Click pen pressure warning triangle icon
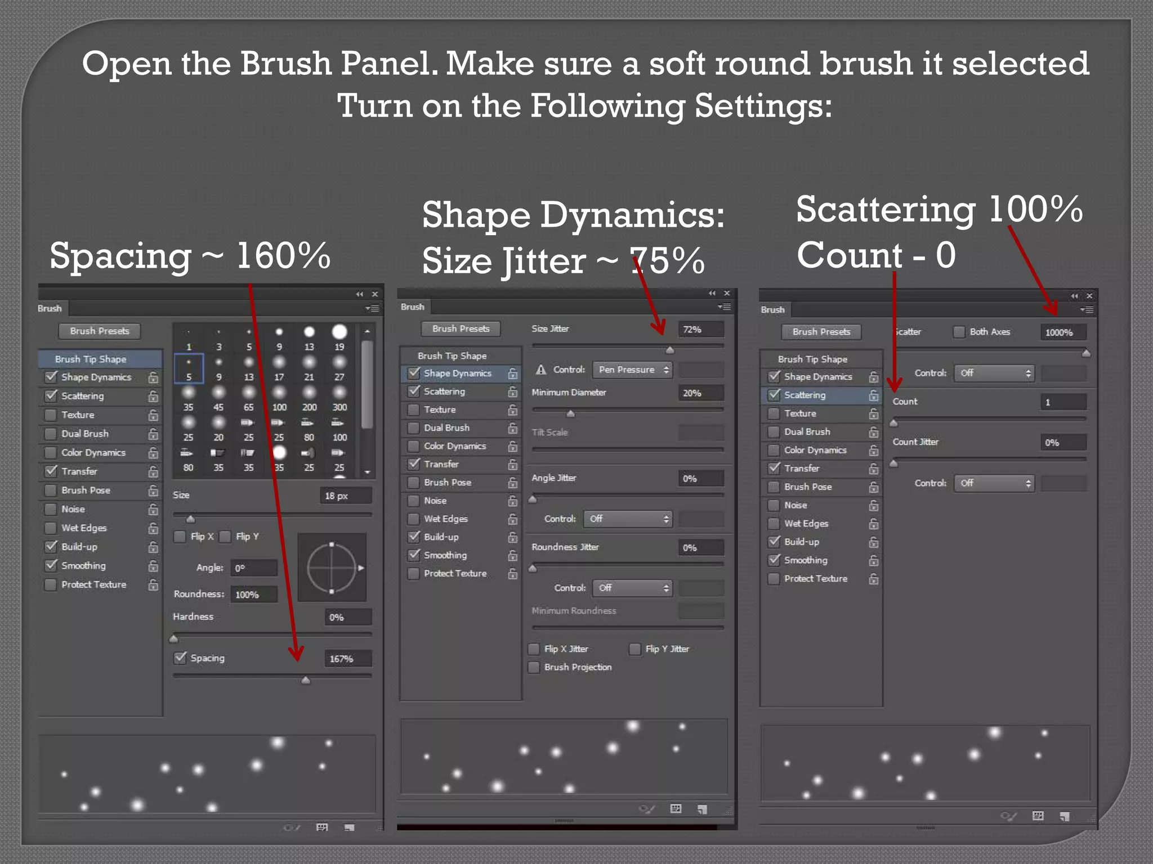1153x864 pixels. click(x=541, y=370)
